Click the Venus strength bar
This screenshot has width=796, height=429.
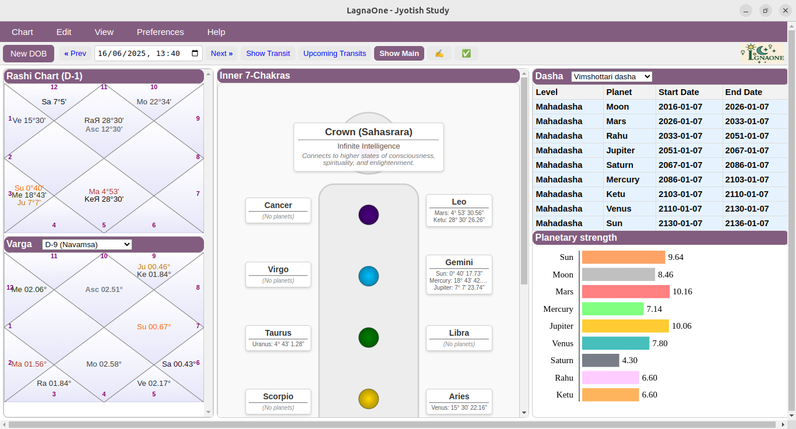615,343
